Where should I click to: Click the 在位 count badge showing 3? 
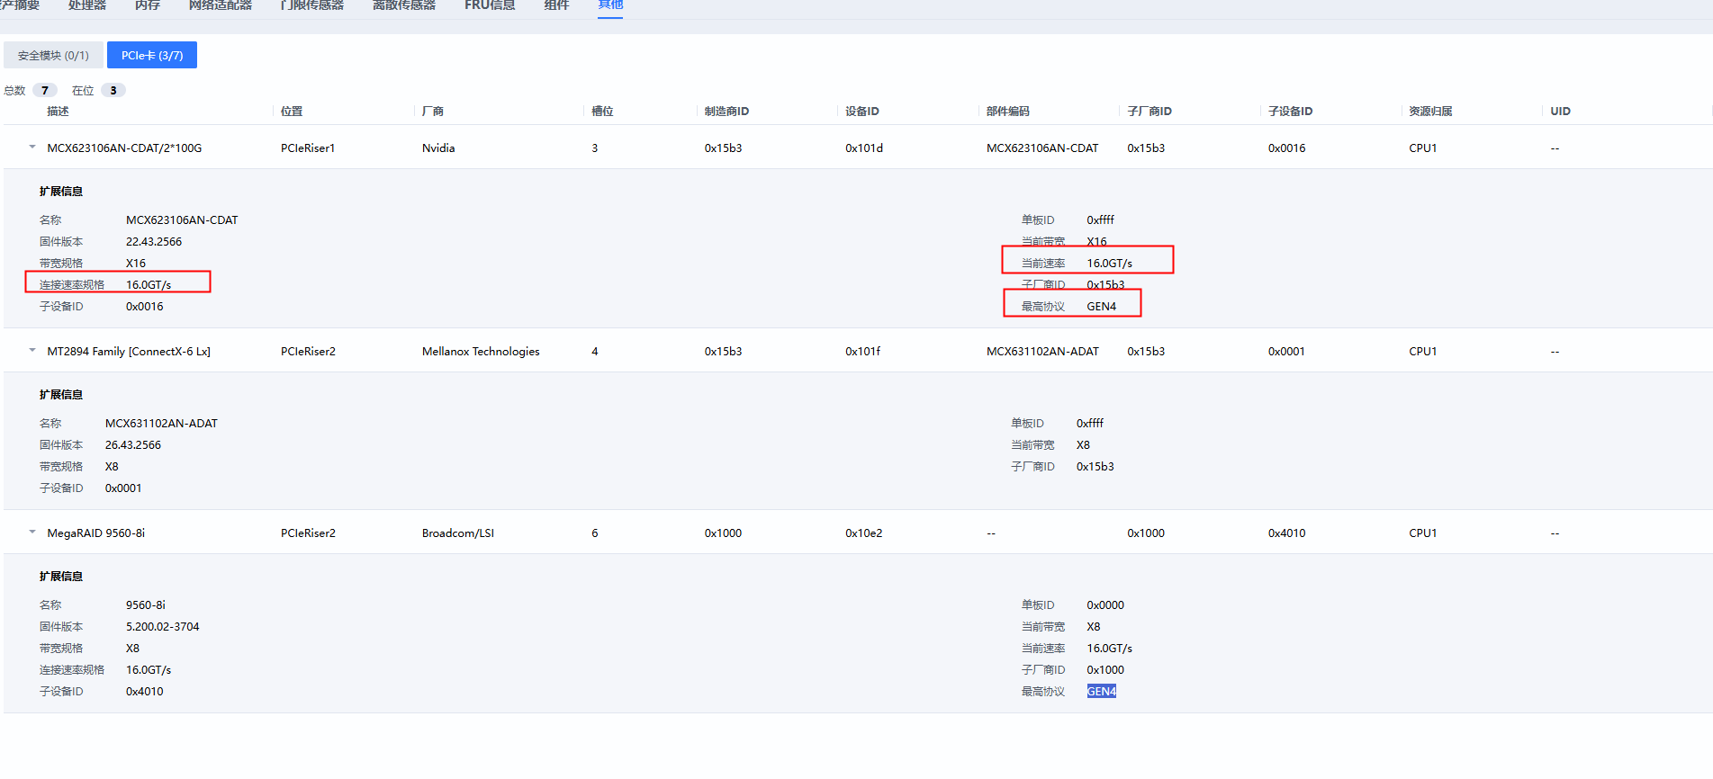point(113,91)
